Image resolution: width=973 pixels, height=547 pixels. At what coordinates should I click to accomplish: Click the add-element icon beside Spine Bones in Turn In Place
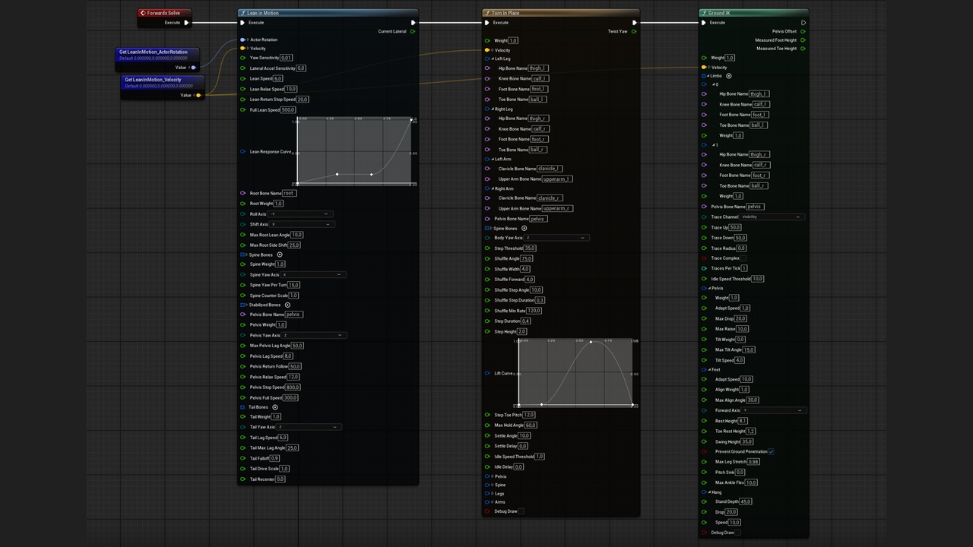[x=524, y=228]
